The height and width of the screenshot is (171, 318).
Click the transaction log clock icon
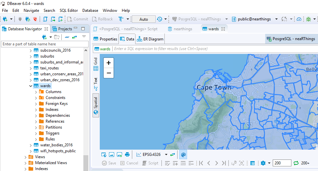(x=159, y=19)
